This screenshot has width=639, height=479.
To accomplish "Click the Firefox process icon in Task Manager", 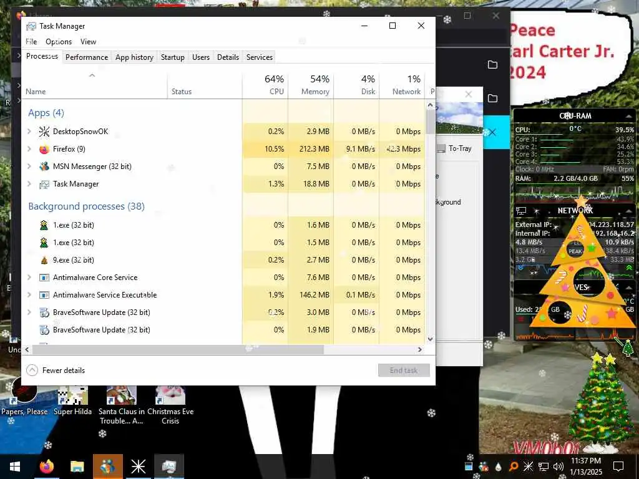I will click(x=44, y=149).
